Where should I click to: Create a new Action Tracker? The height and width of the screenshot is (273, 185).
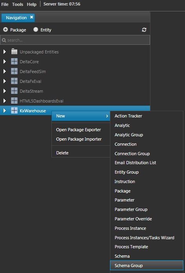tap(147, 116)
